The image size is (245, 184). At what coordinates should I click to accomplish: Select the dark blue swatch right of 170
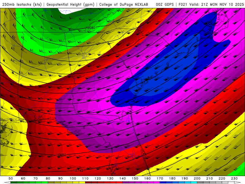(x=163, y=182)
